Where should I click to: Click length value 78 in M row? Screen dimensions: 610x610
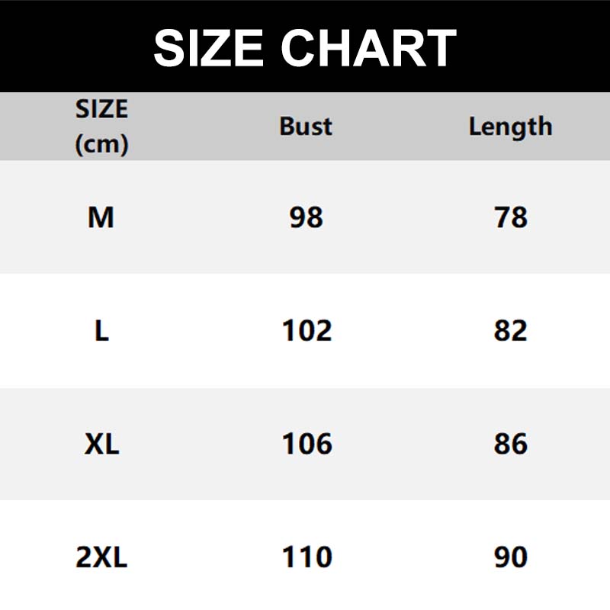(x=511, y=218)
